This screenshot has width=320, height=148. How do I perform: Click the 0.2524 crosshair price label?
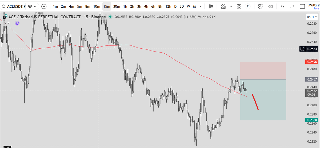click(312, 49)
